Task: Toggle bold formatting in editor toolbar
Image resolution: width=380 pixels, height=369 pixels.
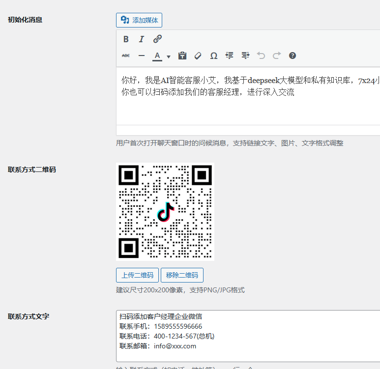Action: pyautogui.click(x=126, y=39)
